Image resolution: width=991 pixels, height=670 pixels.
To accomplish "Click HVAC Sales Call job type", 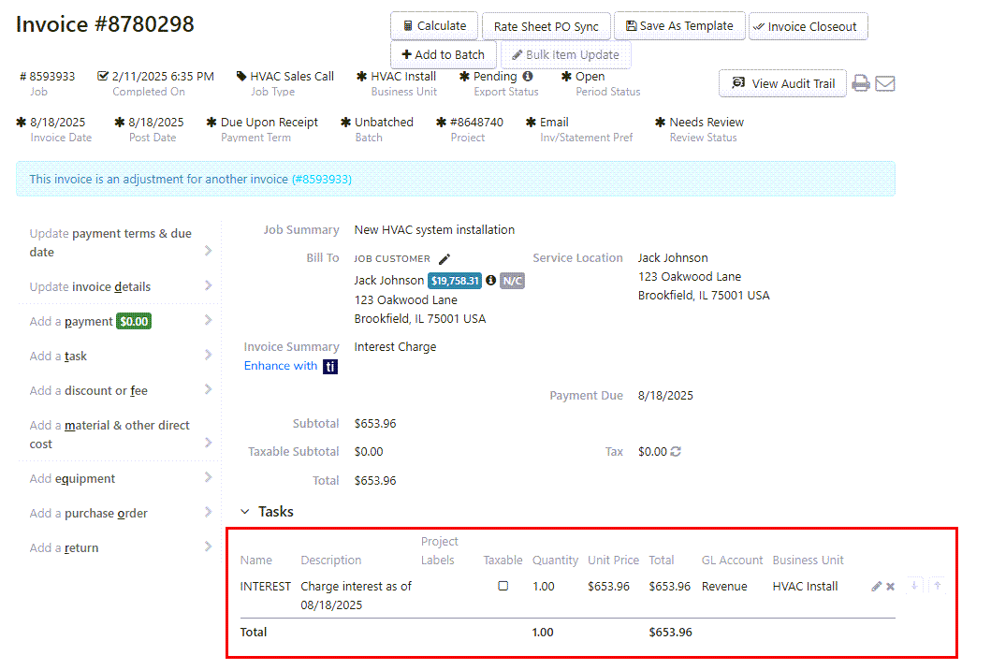I will [292, 77].
